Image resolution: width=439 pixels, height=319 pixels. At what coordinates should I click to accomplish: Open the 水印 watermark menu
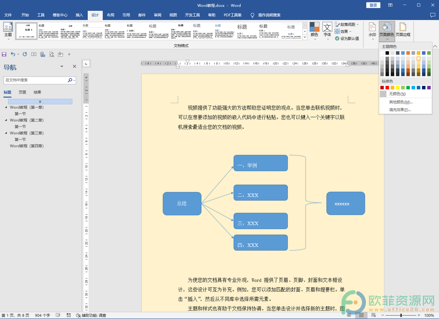372,31
